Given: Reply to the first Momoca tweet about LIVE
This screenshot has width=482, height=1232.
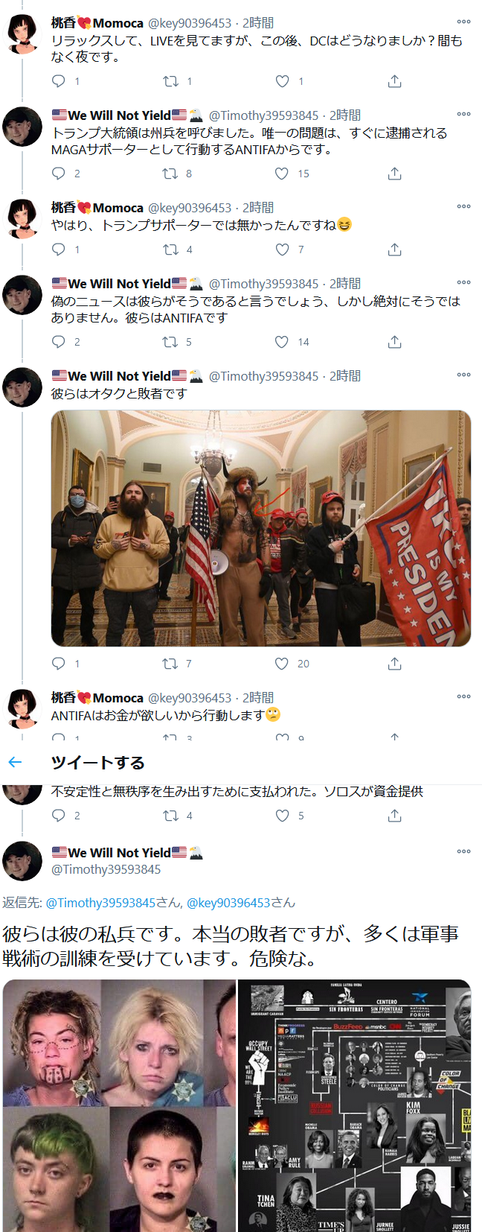Looking at the screenshot, I should point(59,81).
